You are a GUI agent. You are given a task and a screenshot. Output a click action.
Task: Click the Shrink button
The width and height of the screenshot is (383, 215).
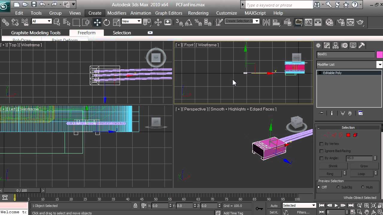click(x=333, y=166)
